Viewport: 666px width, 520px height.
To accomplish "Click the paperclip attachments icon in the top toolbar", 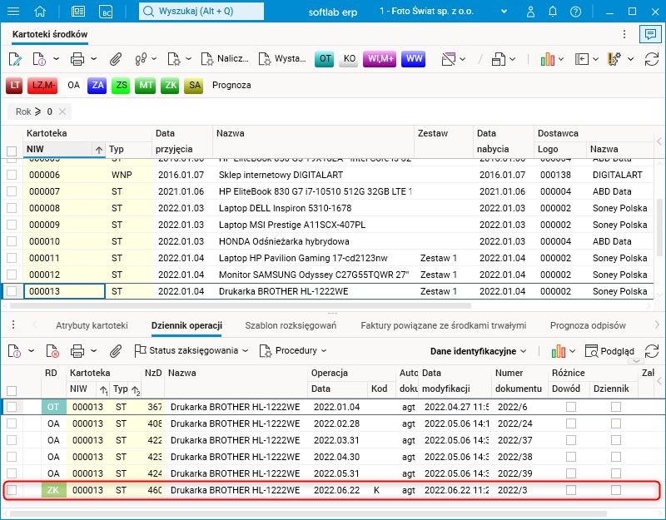I will 117,59.
